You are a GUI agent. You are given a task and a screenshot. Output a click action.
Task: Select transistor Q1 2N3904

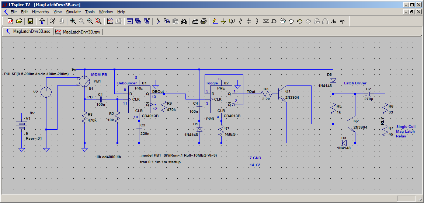pos(282,95)
